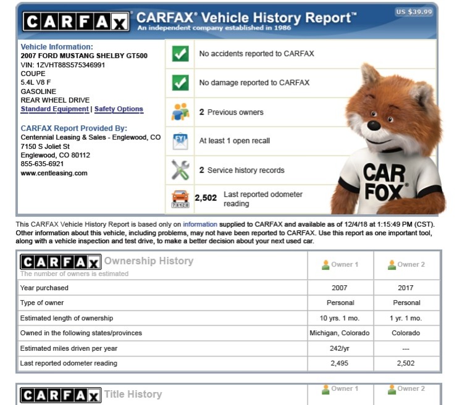Click the '242/yr' estimated miles cell
This screenshot has width=457, height=405.
coord(340,348)
